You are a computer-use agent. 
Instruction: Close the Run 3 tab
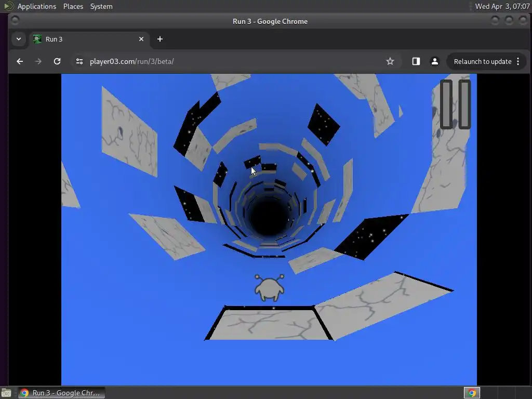tap(141, 39)
